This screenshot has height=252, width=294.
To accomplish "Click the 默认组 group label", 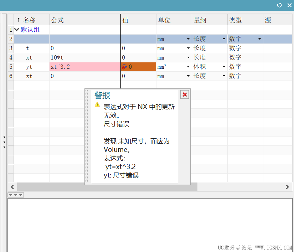I will click(x=30, y=30).
